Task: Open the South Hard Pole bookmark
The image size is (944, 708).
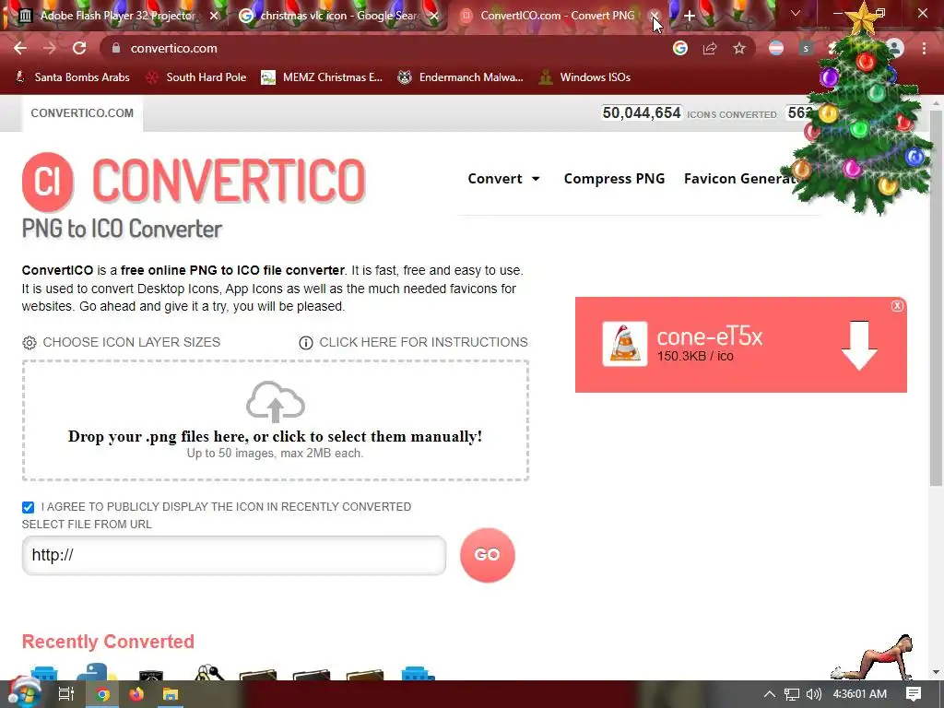Action: pyautogui.click(x=196, y=77)
